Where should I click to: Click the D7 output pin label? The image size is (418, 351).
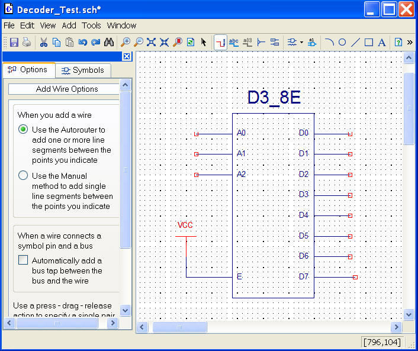[303, 276]
